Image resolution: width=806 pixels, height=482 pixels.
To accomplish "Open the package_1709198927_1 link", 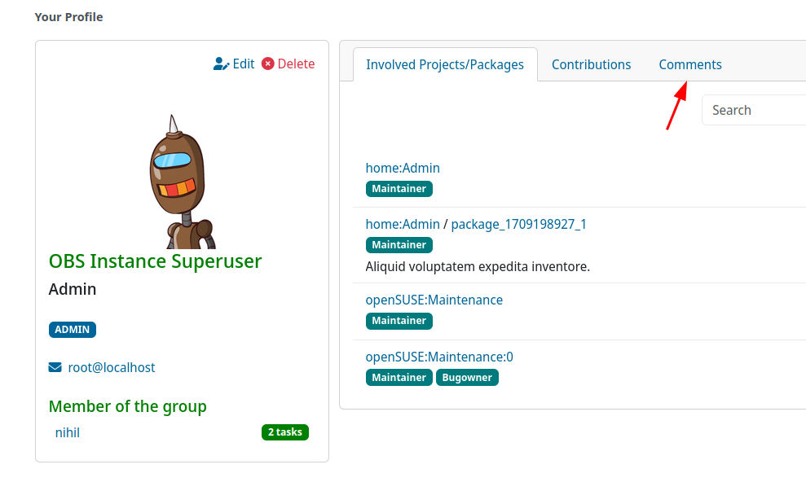I will (518, 224).
